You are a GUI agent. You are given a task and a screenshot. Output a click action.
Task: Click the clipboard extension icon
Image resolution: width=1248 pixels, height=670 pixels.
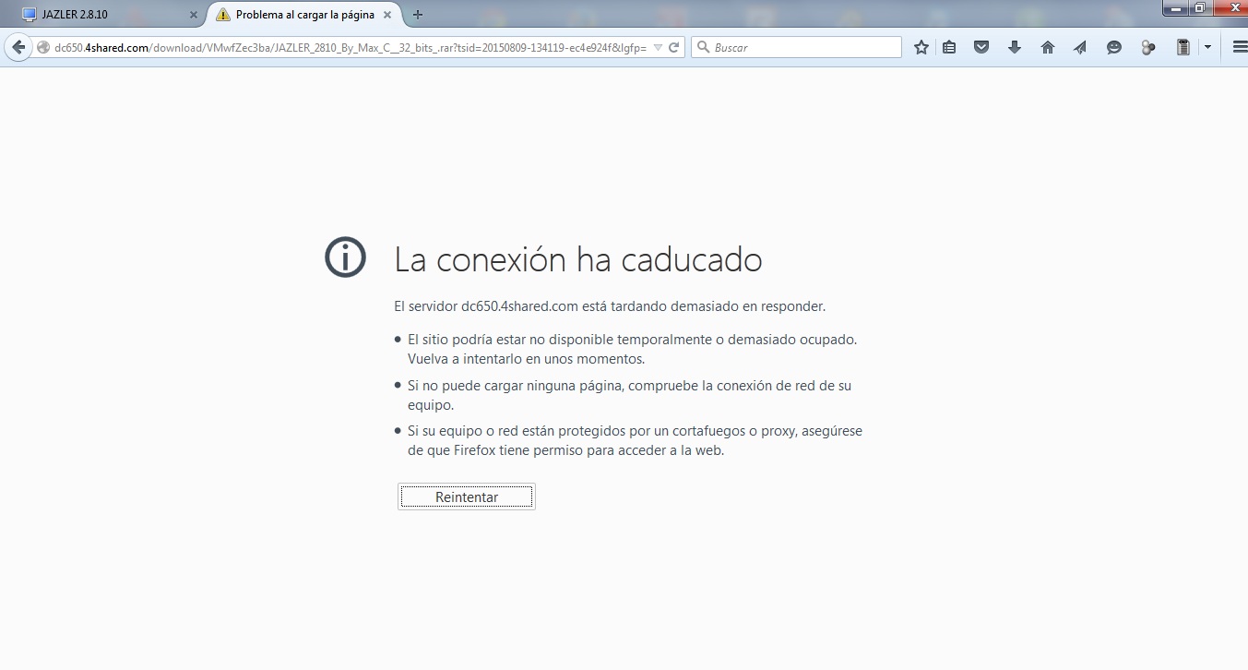pyautogui.click(x=1183, y=48)
